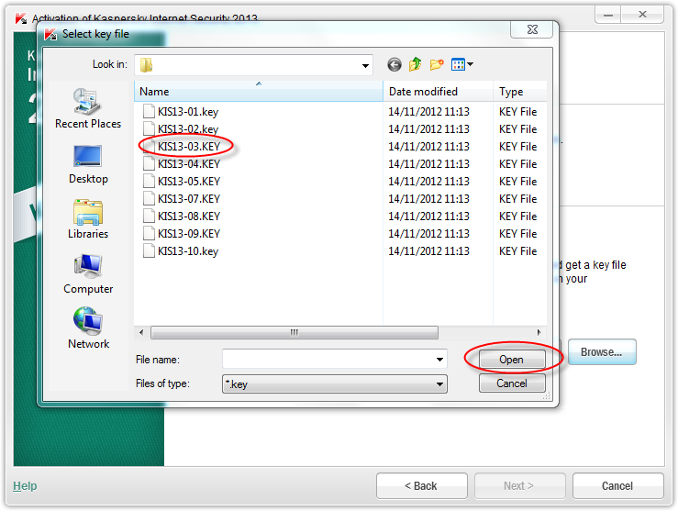This screenshot has height=511, width=678.
Task: Click the scroll left arrow in file list
Action: 141,332
